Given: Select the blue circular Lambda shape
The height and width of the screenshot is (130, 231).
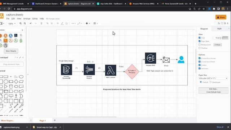Looking at the screenshot, I should pos(10,35).
